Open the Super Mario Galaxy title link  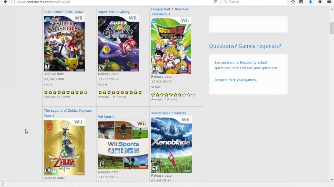pyautogui.click(x=114, y=12)
